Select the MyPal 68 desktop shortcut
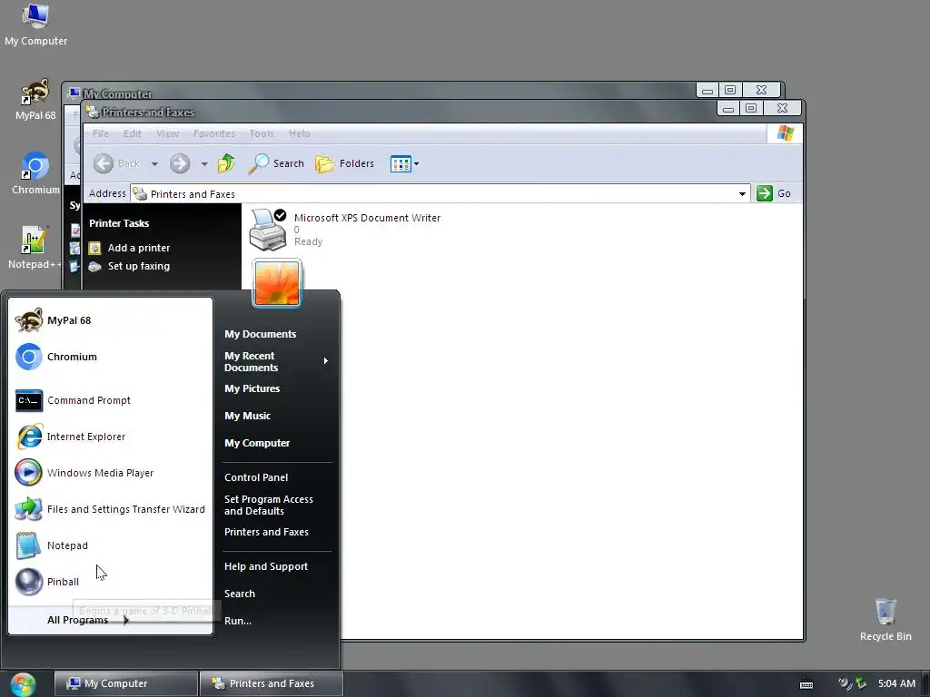 [35, 100]
